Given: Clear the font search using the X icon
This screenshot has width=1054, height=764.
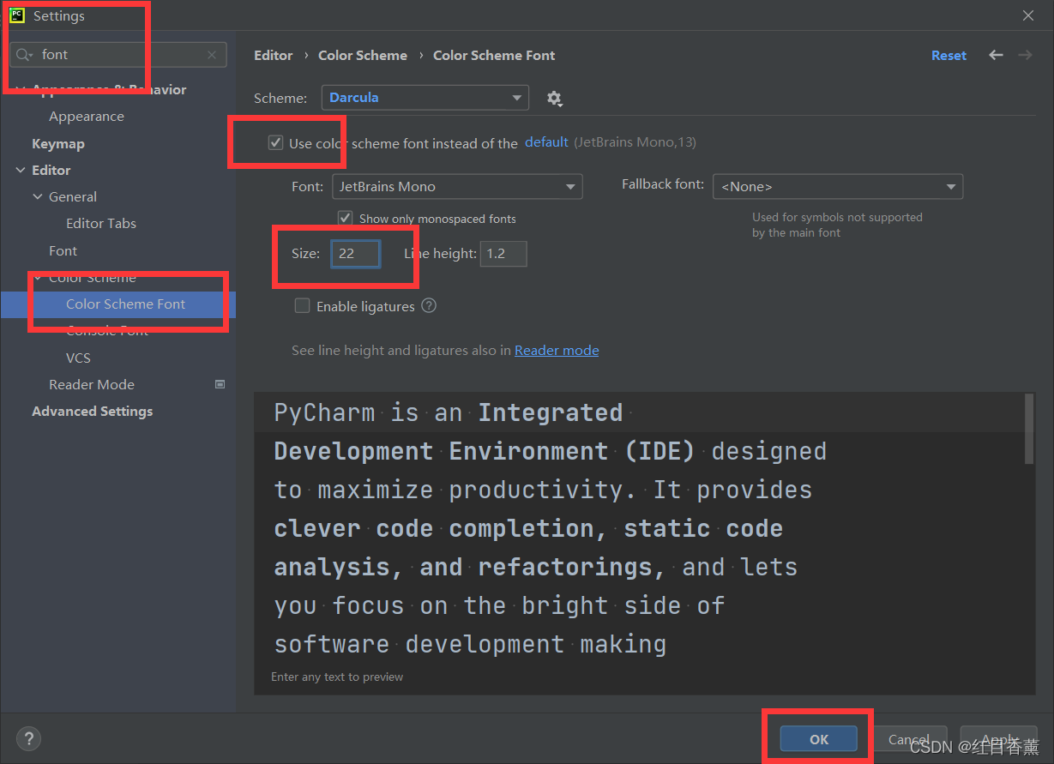Looking at the screenshot, I should (212, 54).
